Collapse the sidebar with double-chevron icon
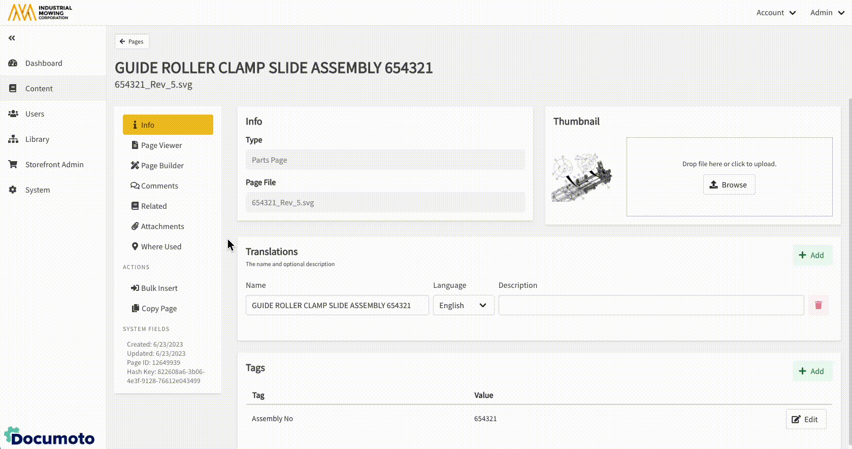 [12, 38]
